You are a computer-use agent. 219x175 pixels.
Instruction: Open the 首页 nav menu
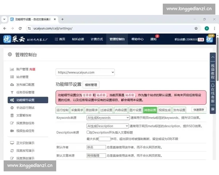point(60,39)
